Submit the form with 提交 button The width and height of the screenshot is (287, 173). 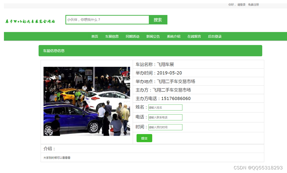144,138
